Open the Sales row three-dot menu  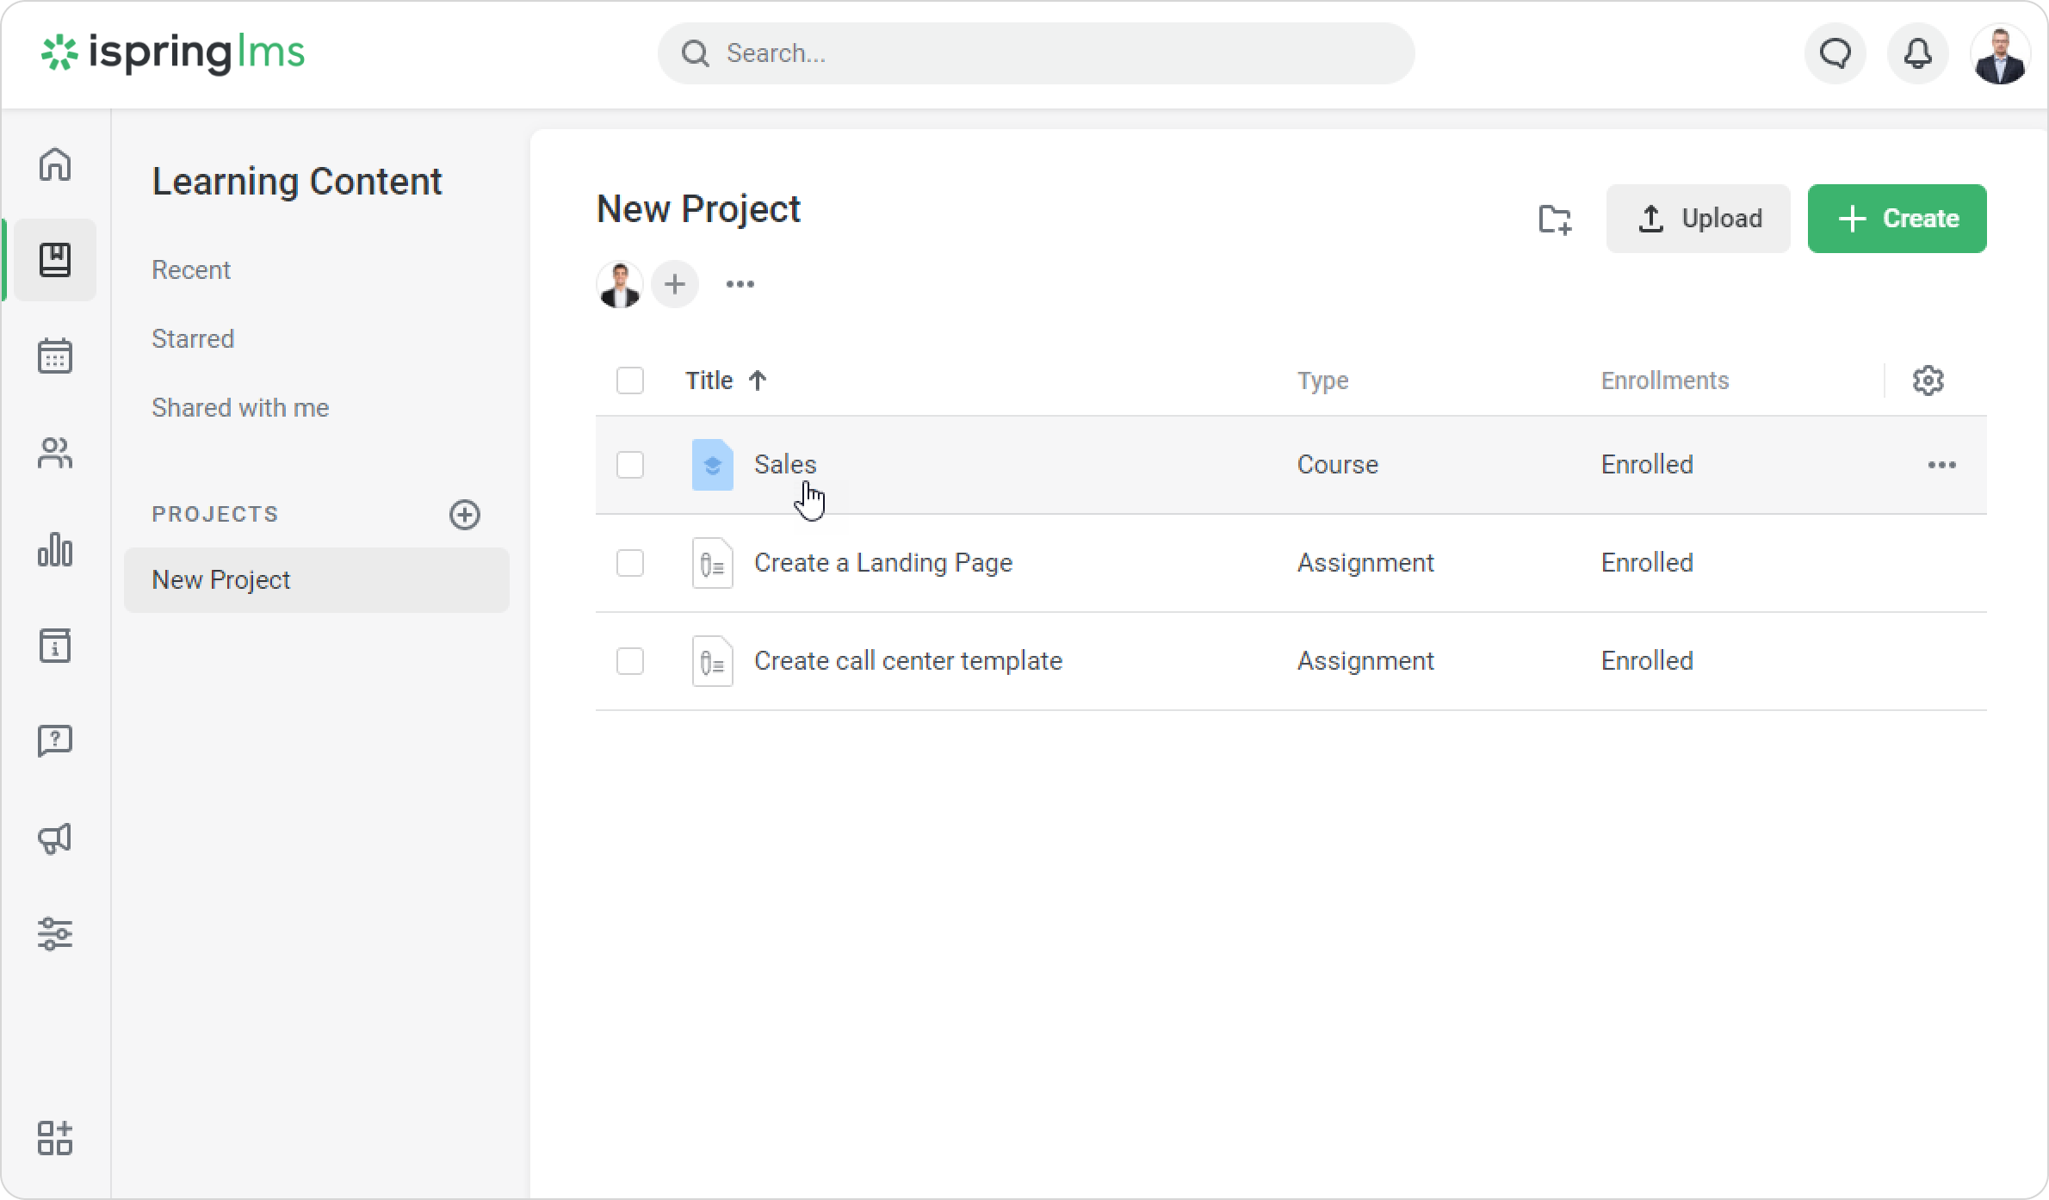pyautogui.click(x=1941, y=465)
